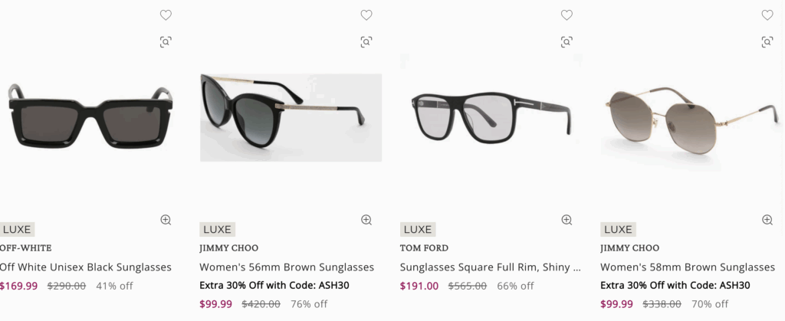The image size is (785, 321).
Task: Click visual search icon on Tom Ford sunglasses
Action: pos(567,42)
